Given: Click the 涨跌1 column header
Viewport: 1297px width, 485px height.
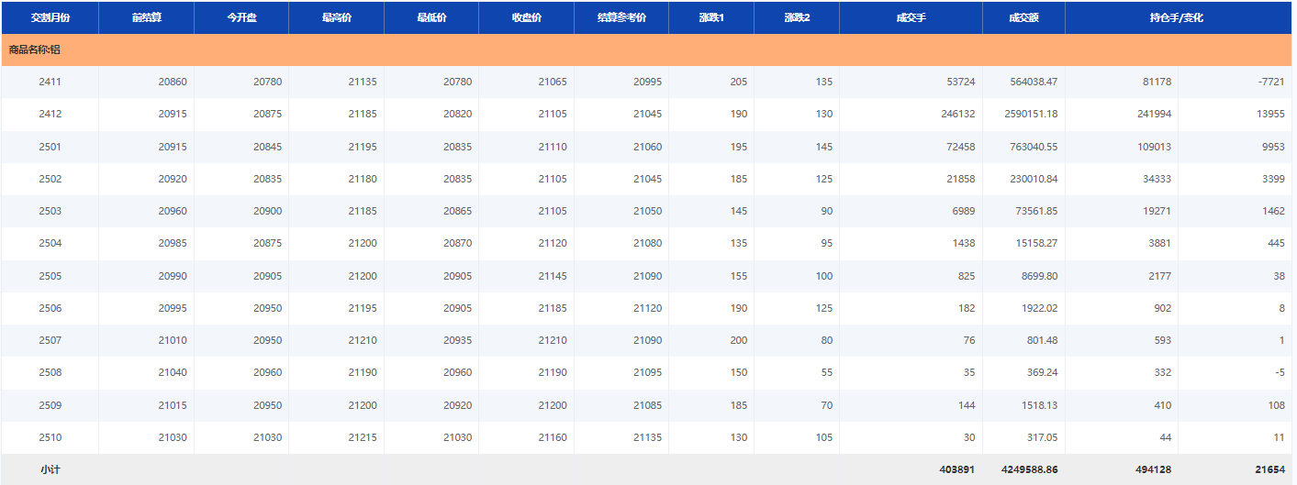Looking at the screenshot, I should pos(711,17).
